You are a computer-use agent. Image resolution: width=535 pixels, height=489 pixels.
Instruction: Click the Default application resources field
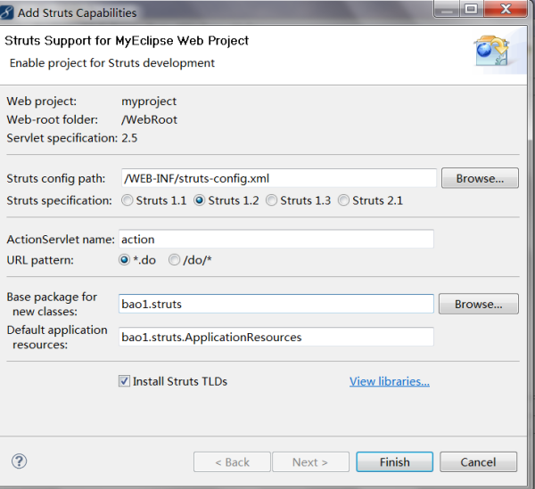point(276,337)
